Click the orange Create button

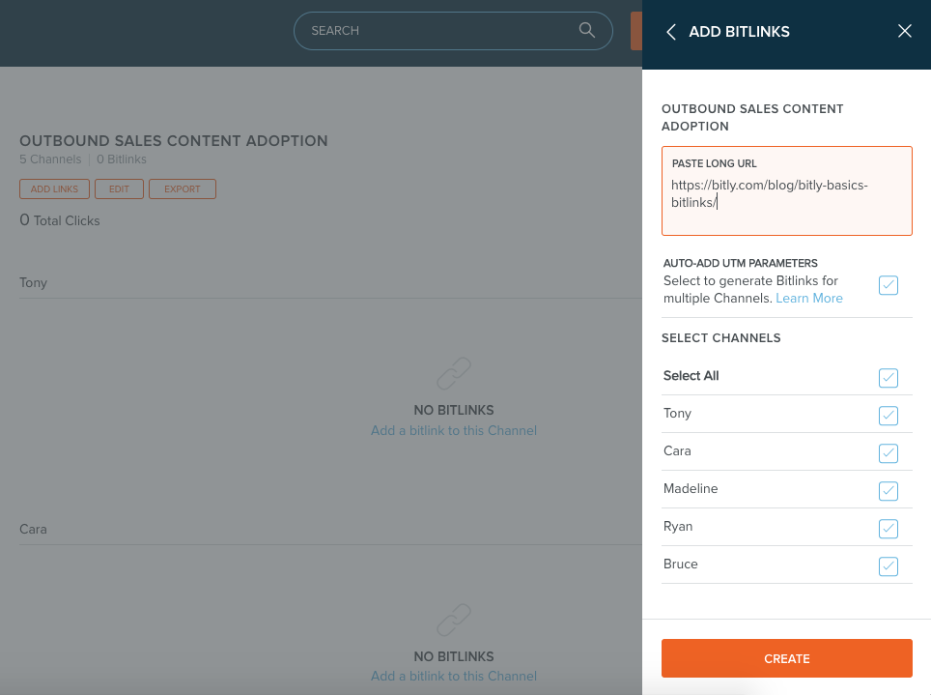(787, 658)
